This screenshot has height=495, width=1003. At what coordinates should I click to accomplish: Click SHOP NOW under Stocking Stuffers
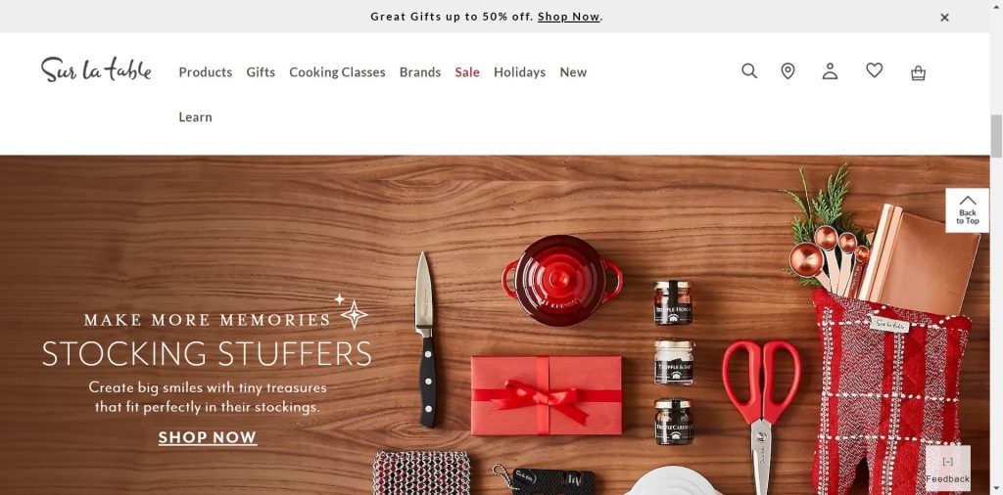click(208, 437)
